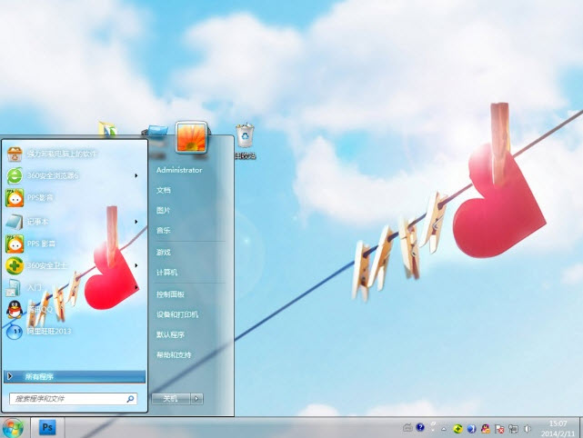Click the keyboard input method tray icon

pyautogui.click(x=407, y=428)
